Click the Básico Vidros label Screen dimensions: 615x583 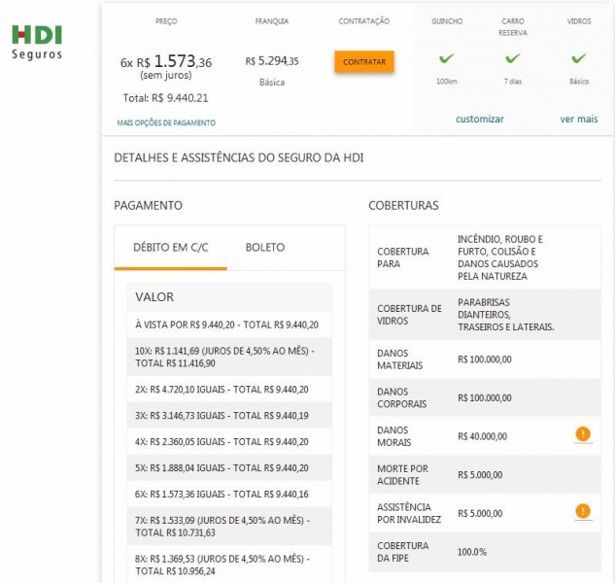579,82
